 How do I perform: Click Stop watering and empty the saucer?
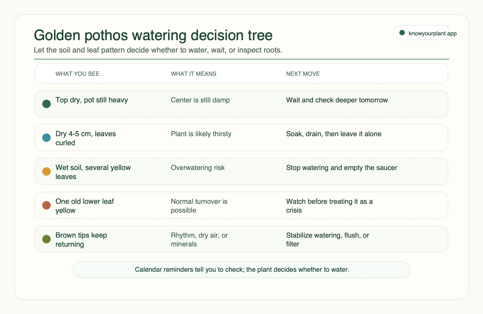click(x=342, y=168)
